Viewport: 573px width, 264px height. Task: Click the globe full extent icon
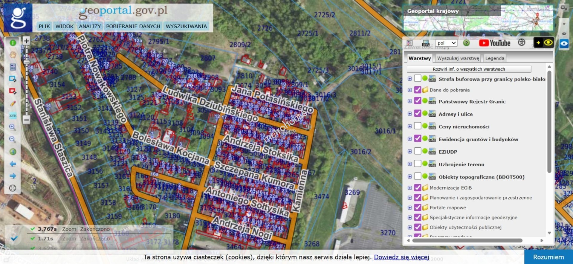(13, 152)
